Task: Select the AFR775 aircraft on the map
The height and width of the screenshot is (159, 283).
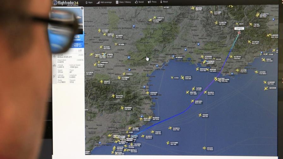Action: (x=182, y=77)
